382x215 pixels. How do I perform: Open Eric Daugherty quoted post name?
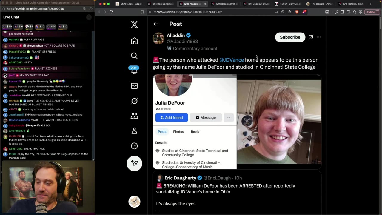click(180, 178)
